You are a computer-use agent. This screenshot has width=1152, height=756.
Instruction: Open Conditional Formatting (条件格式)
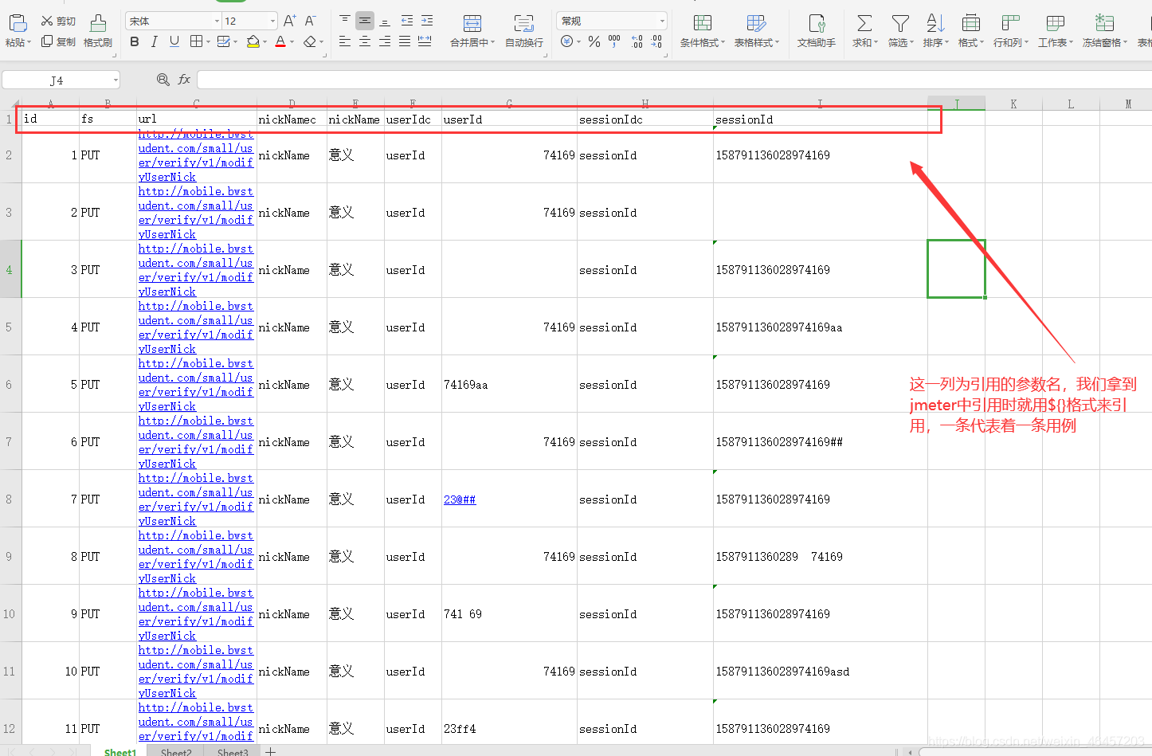pos(703,31)
